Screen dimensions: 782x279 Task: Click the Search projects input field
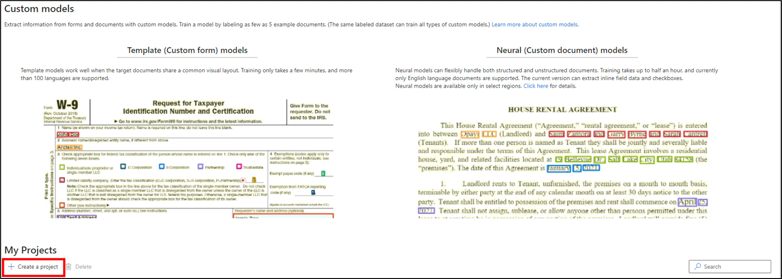pos(730,266)
